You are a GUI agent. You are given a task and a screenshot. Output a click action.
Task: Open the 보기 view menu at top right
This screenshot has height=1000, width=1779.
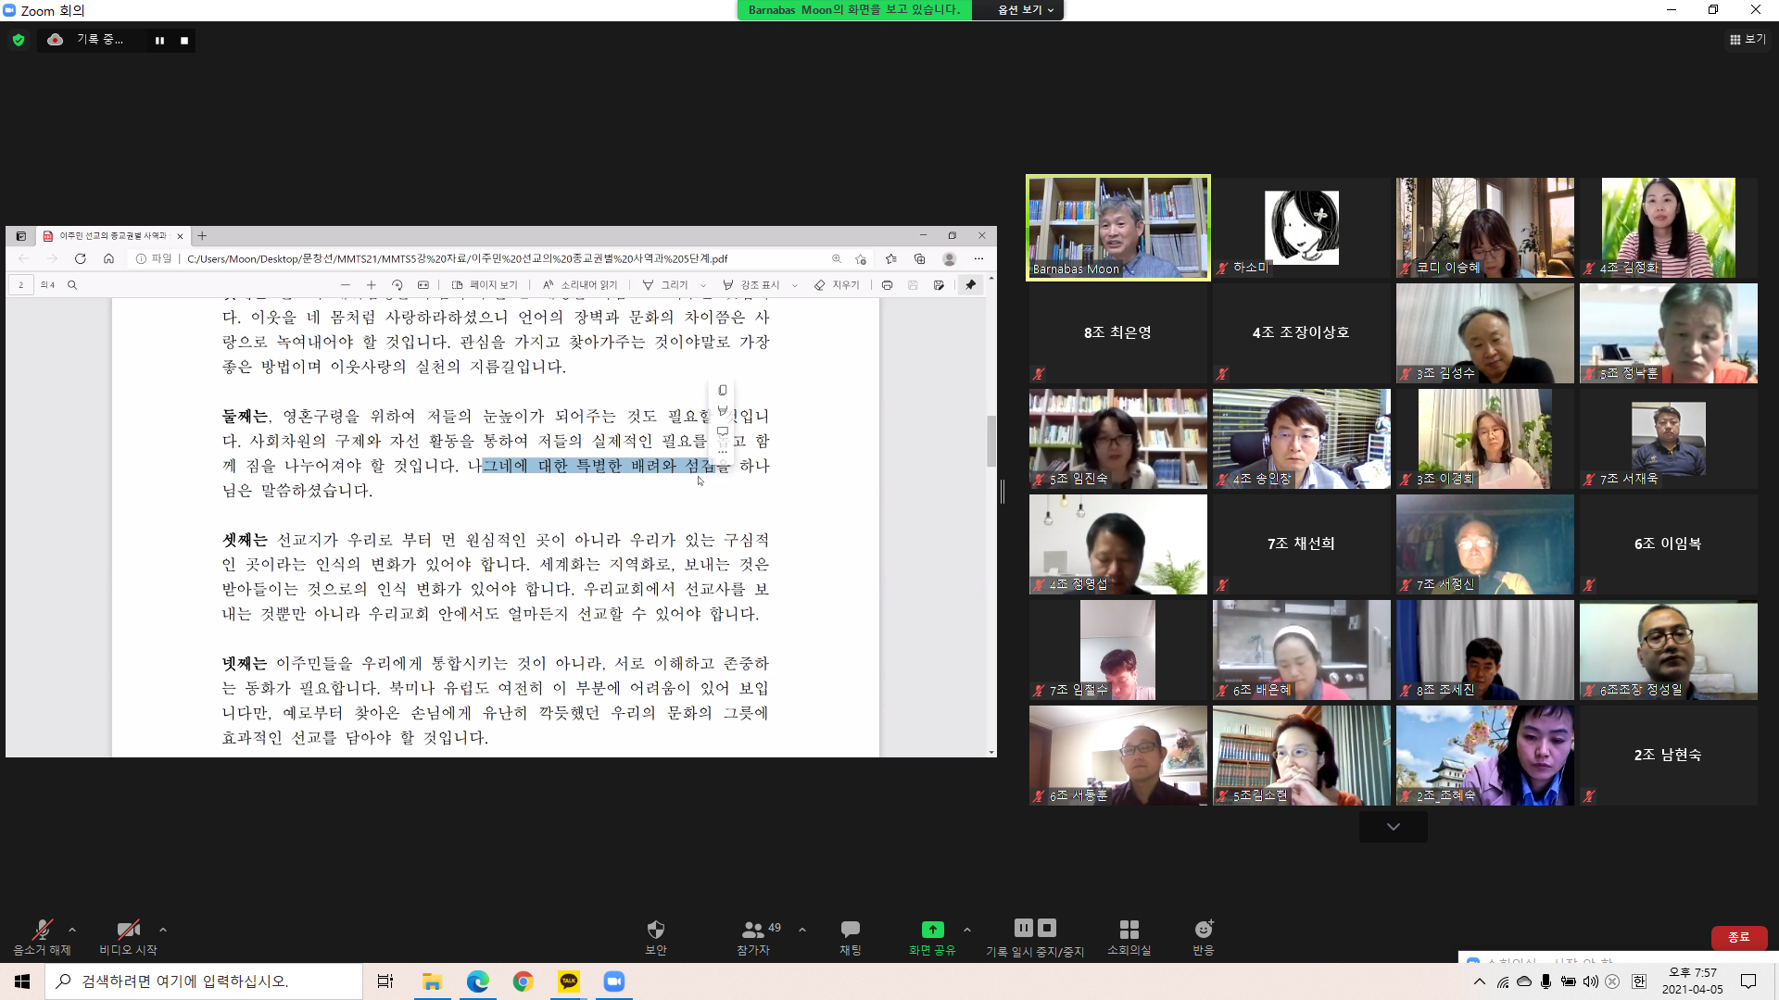pyautogui.click(x=1747, y=40)
